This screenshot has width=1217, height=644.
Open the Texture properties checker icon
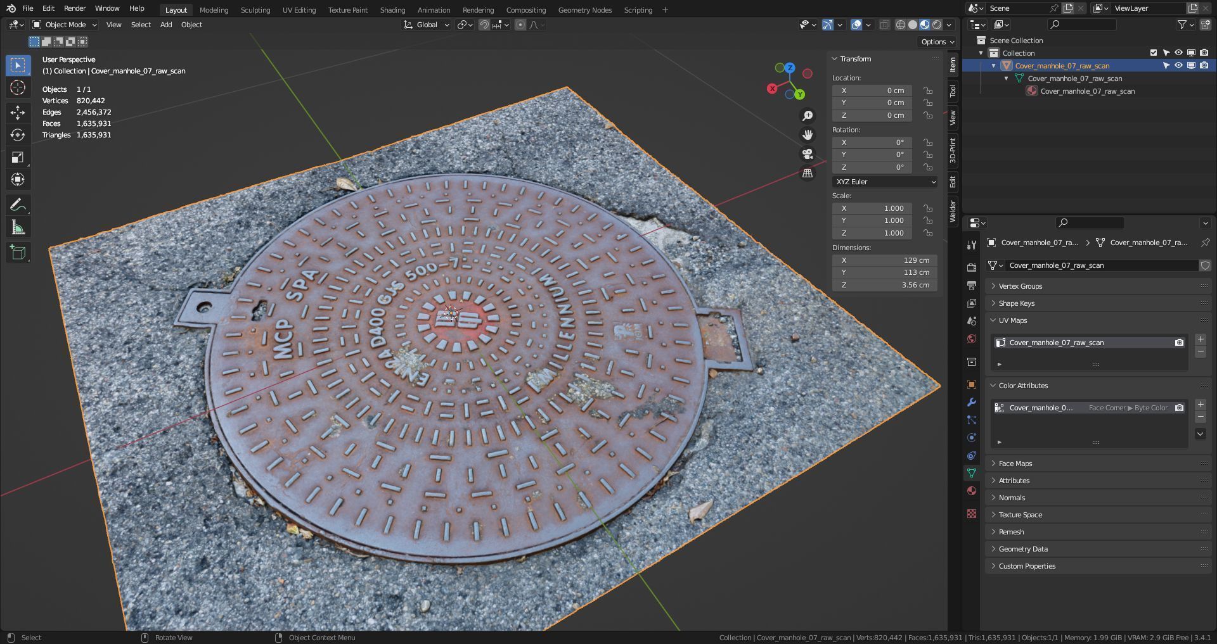click(971, 514)
